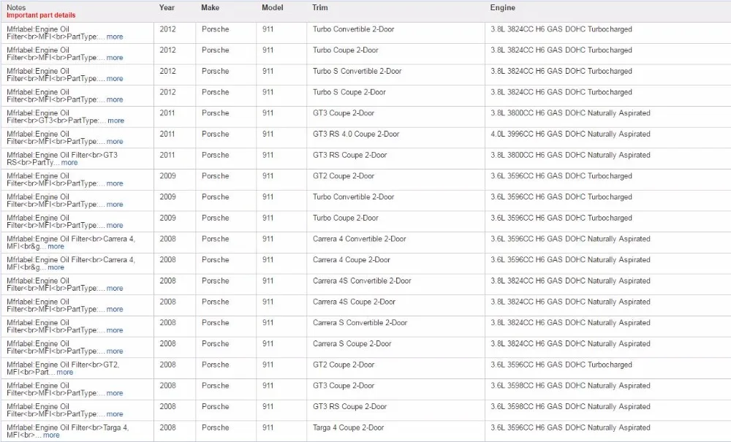Show more notes for Carrera 4 Convertible
This screenshot has height=442, width=731.
click(x=56, y=246)
